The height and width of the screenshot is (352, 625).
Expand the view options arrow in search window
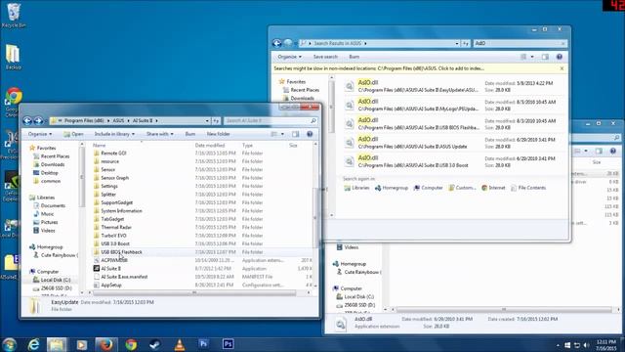pos(532,57)
